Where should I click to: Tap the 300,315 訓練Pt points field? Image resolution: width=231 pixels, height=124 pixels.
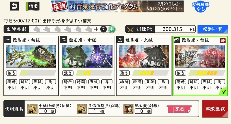coord(175,29)
